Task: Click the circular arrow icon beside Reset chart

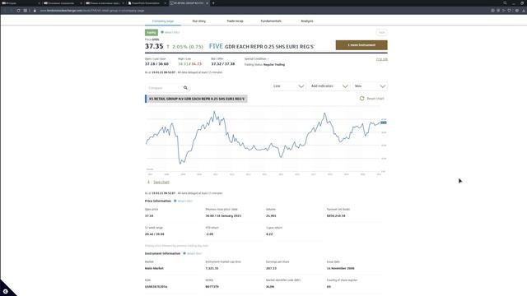Action: click(362, 99)
